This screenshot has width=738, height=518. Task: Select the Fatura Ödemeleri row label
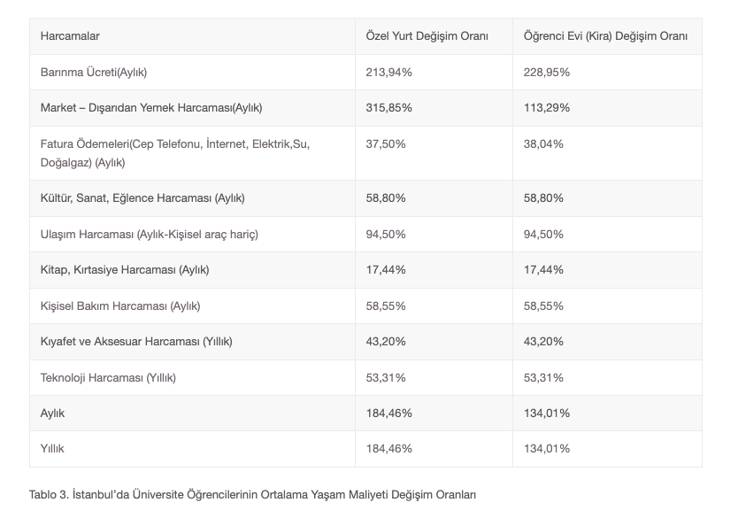coord(175,152)
